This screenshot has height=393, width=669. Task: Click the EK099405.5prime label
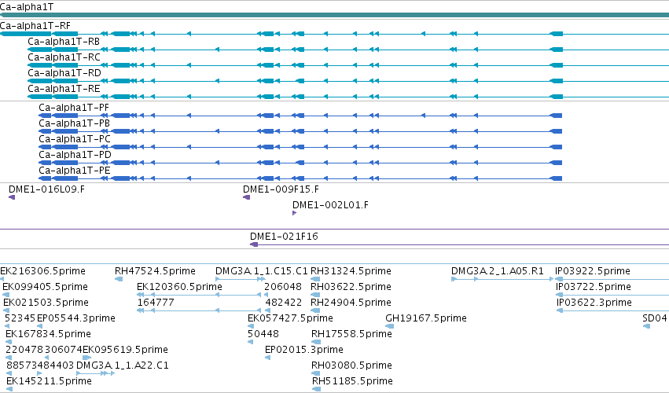pos(46,287)
